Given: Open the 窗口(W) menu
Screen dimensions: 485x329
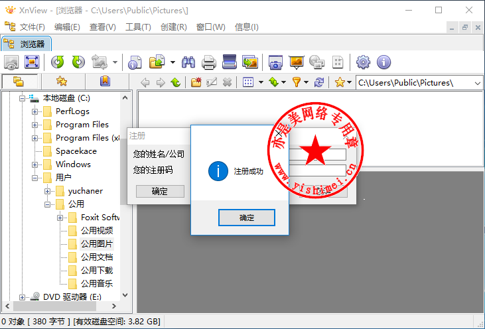Looking at the screenshot, I should [x=210, y=27].
